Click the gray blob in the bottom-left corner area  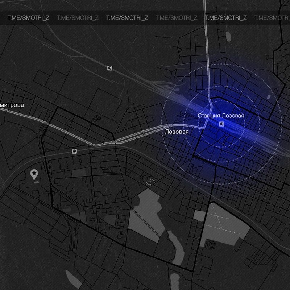click(74, 277)
